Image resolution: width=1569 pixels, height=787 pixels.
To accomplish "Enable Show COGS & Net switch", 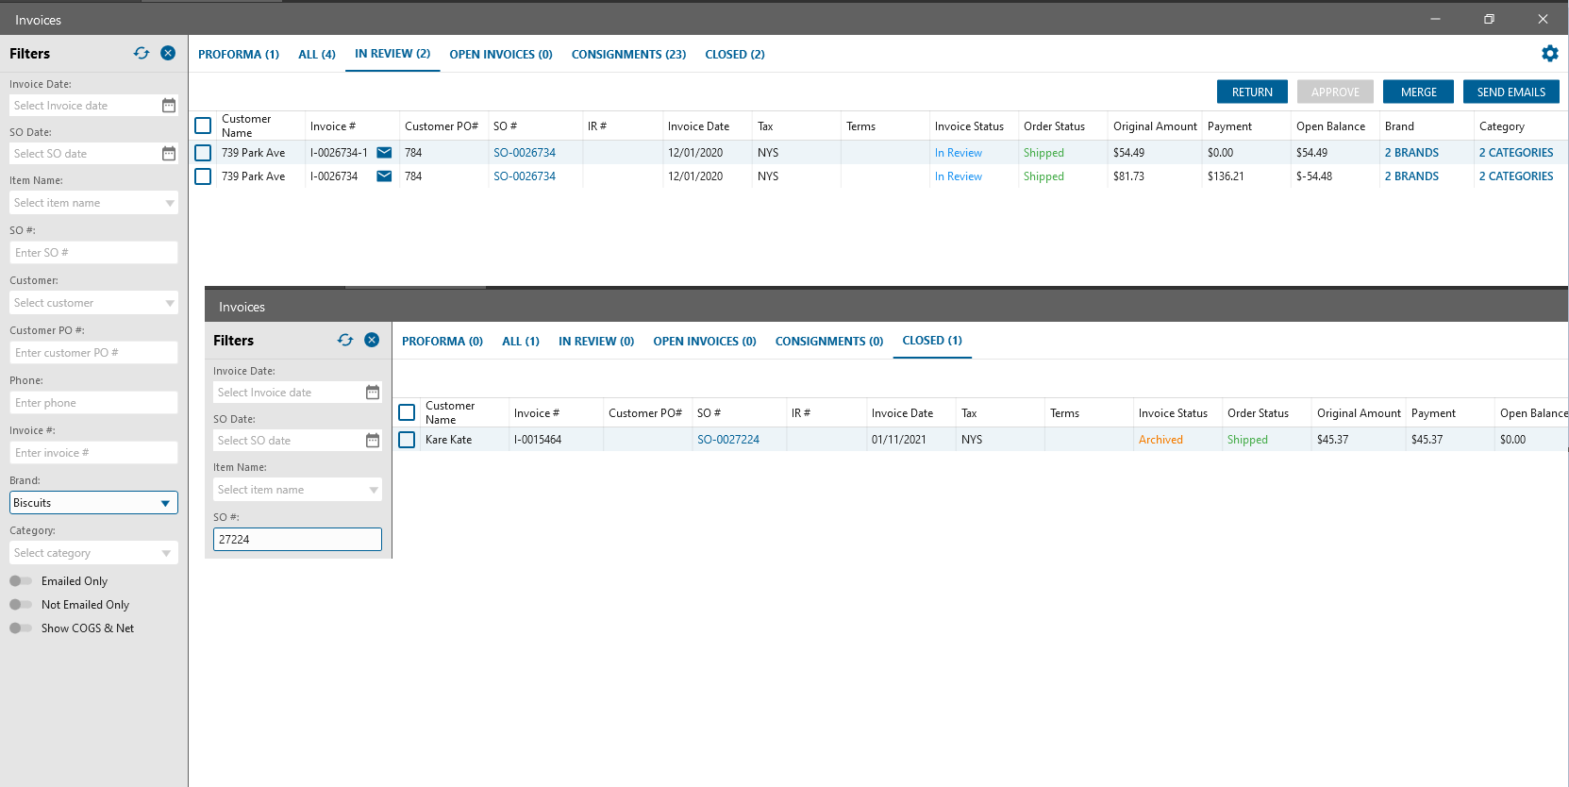I will pyautogui.click(x=21, y=628).
